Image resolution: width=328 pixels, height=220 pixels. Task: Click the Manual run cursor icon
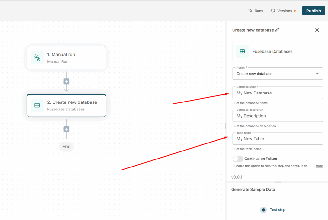[37, 58]
